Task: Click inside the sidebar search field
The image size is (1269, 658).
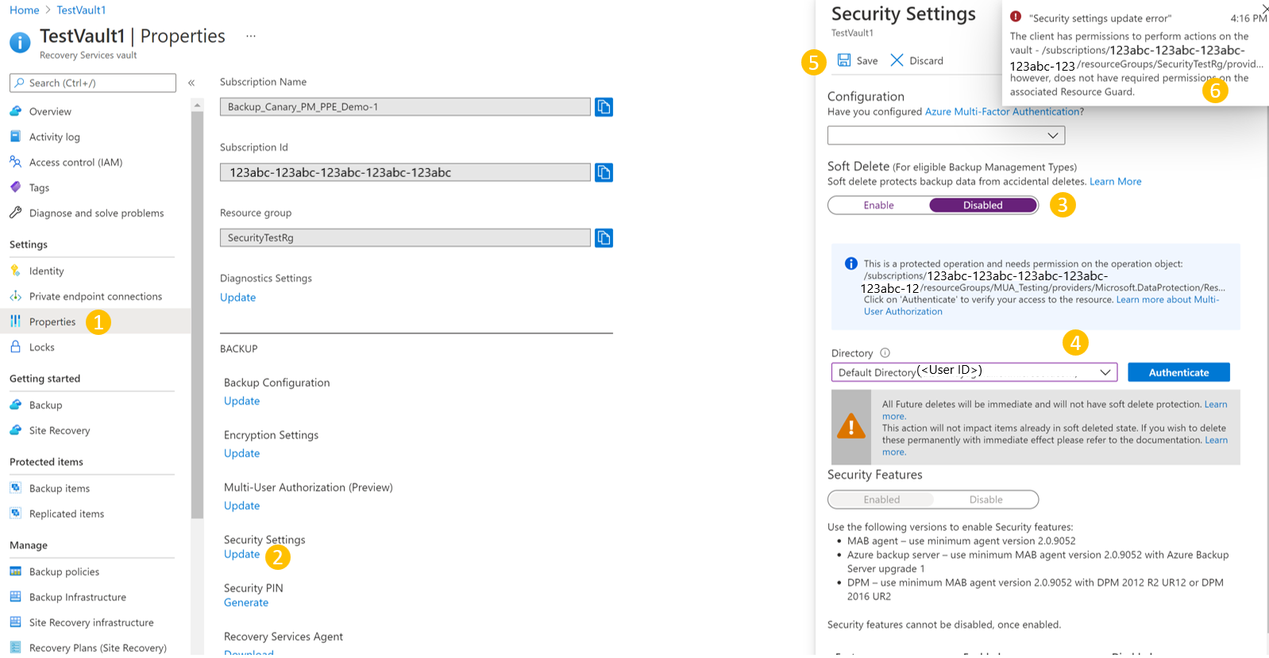Action: pyautogui.click(x=93, y=83)
